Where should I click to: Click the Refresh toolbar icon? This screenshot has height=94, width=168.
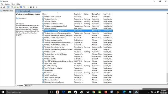(15, 7)
